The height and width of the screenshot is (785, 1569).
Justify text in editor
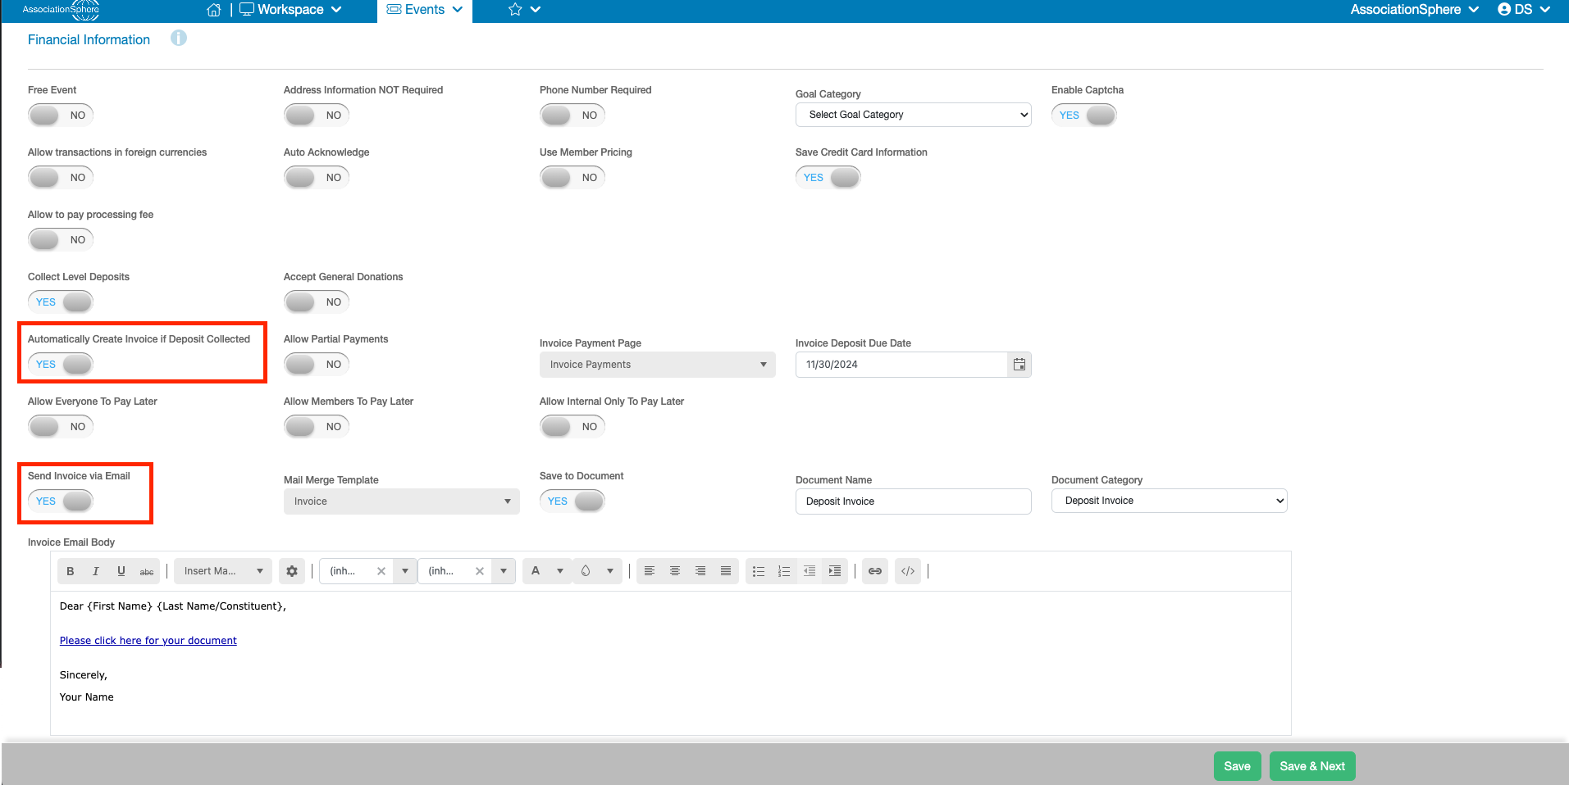tap(726, 571)
